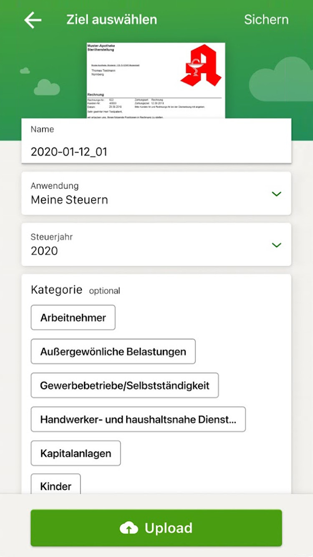
Task: Tap the Ziel auswählen header title
Action: 111,20
